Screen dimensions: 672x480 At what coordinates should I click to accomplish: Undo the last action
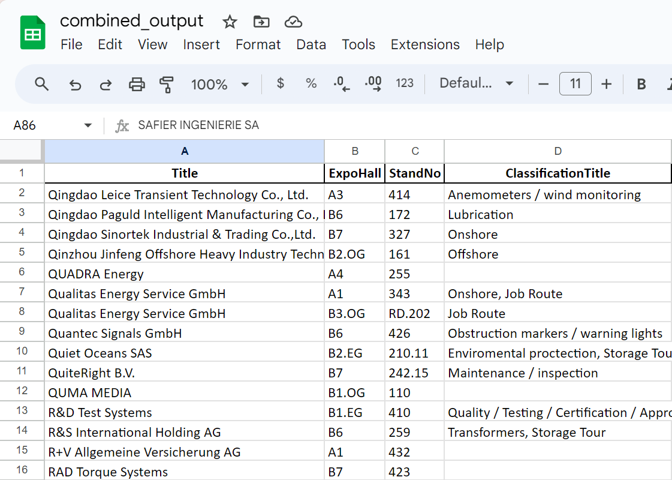75,84
